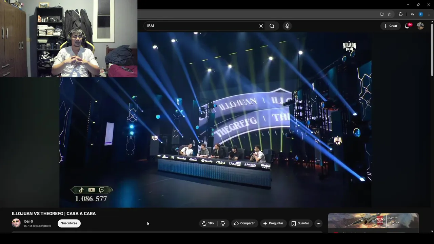Viewport: 434px width, 244px height.
Task: Open Chrome profile F avatar
Action: click(421, 14)
